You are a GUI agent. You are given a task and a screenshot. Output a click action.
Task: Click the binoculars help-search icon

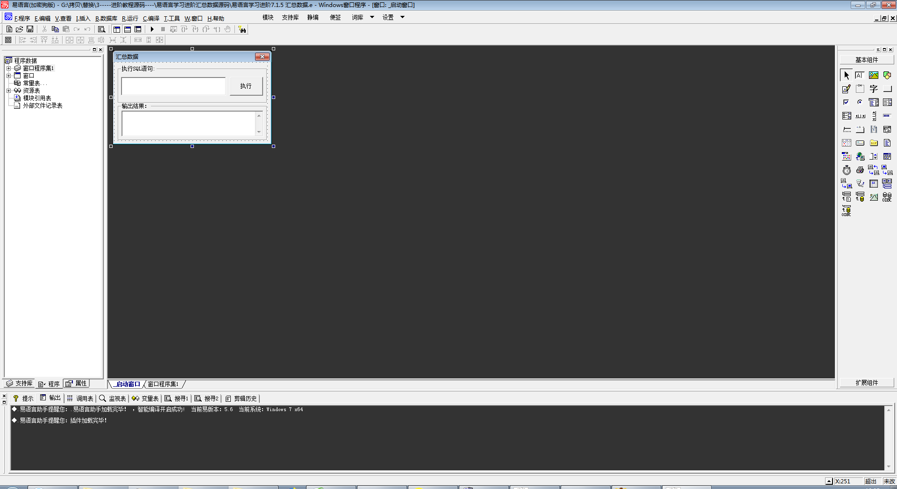(242, 29)
